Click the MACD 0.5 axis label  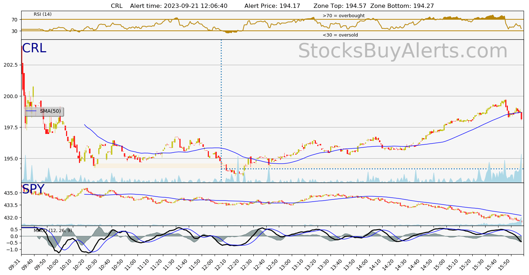tap(14, 230)
